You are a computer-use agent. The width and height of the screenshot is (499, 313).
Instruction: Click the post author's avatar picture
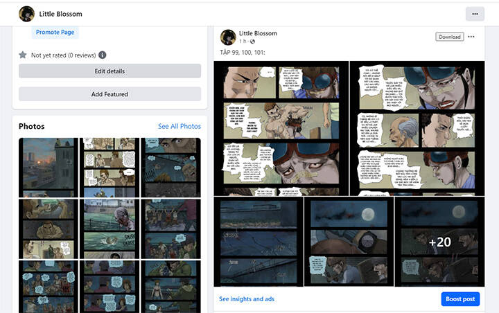[228, 37]
